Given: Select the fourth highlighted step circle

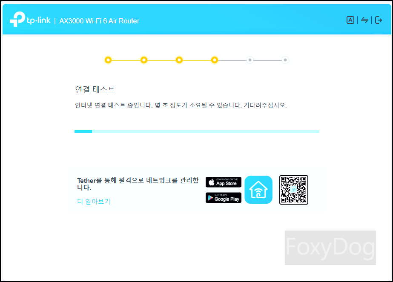Looking at the screenshot, I should point(214,60).
